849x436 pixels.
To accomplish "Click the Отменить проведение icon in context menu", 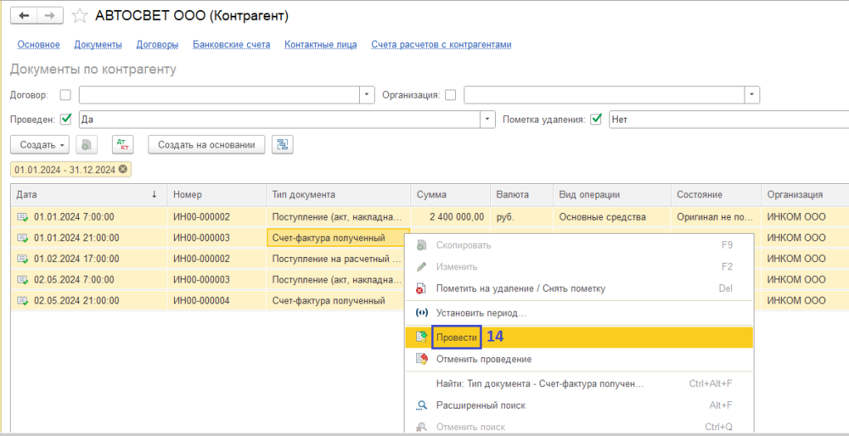I will click(x=421, y=359).
